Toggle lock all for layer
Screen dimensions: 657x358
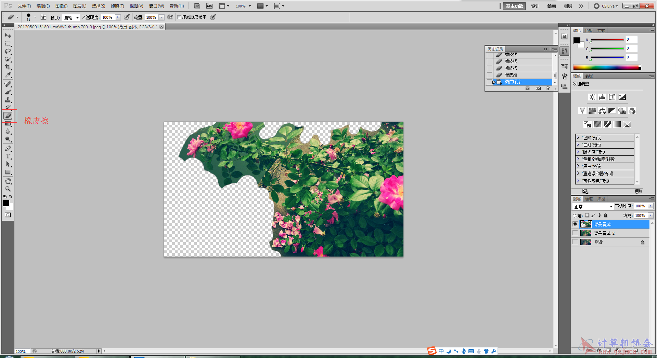(606, 215)
